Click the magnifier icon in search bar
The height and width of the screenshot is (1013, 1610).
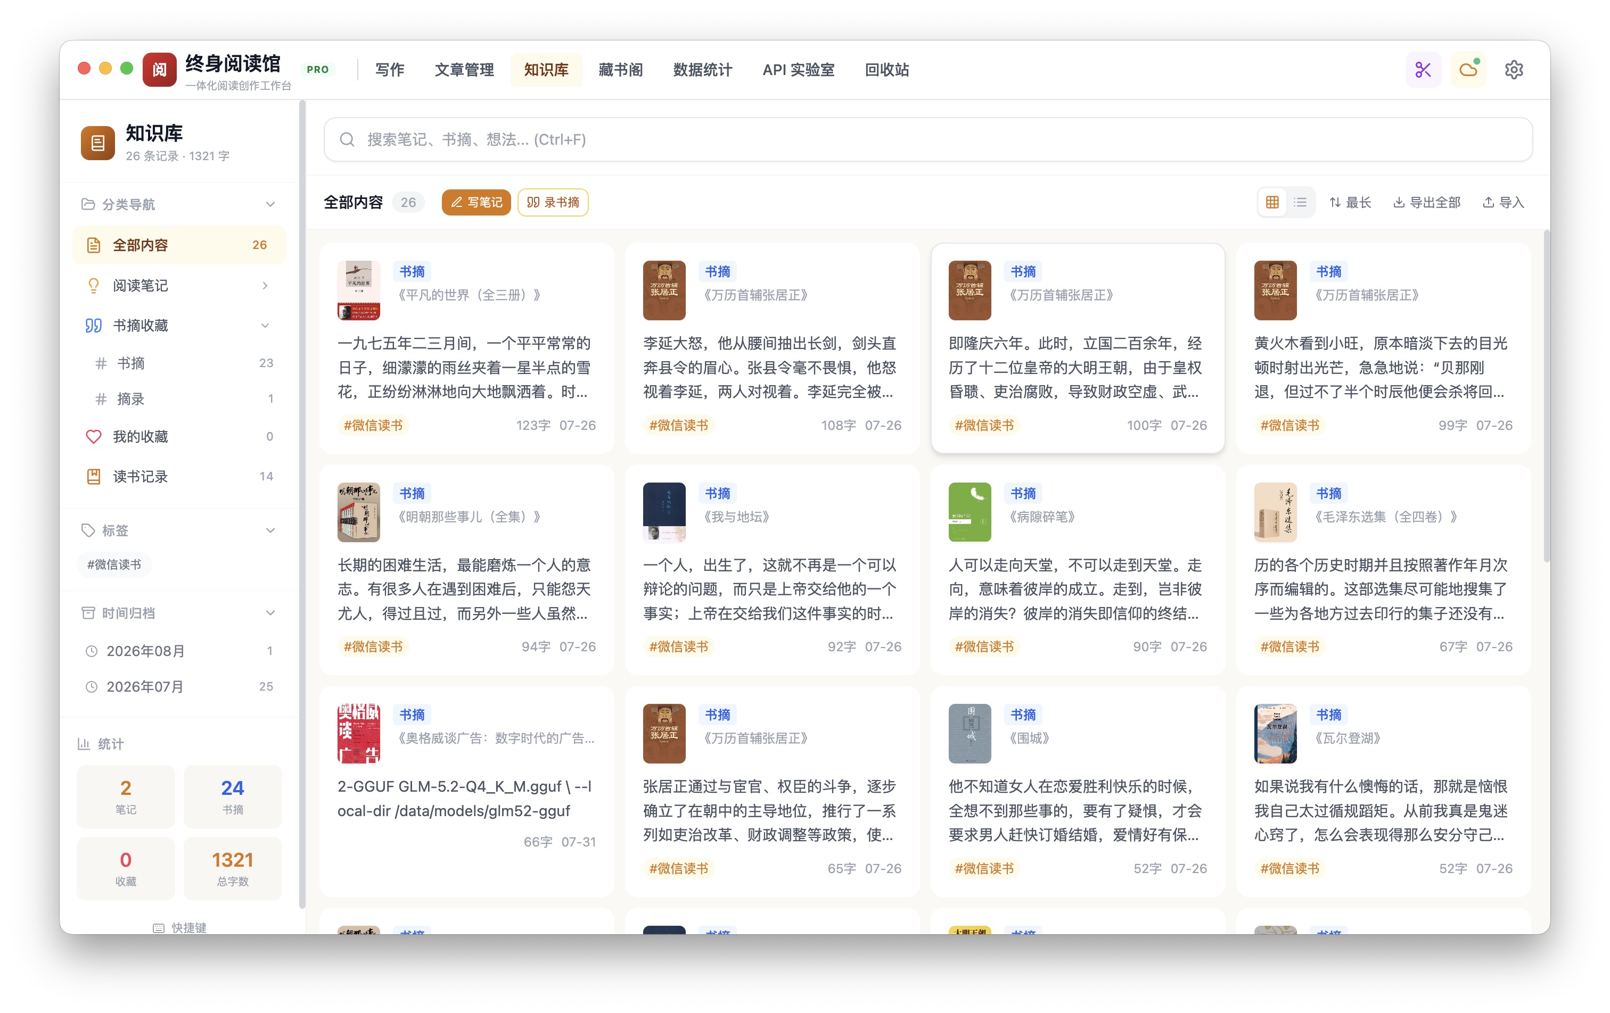(347, 139)
